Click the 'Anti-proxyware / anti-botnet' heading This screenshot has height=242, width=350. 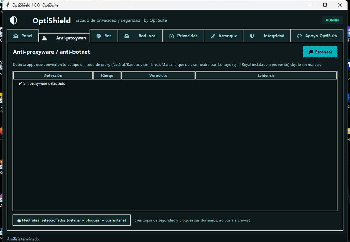[51, 52]
